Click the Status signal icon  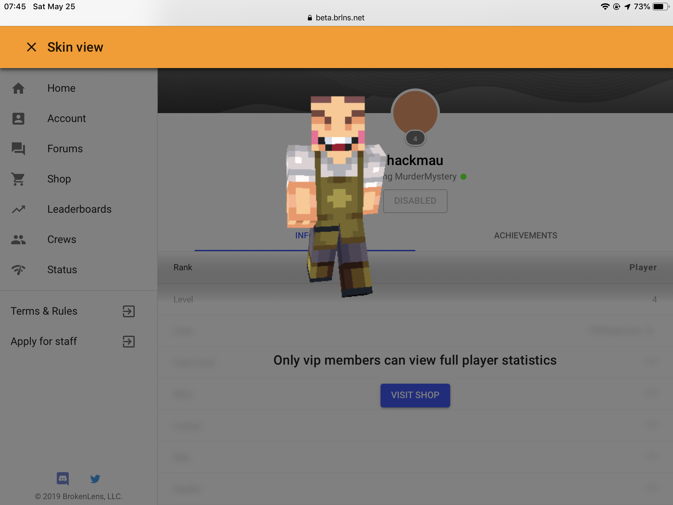coord(18,270)
